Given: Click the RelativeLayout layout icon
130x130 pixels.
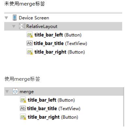Looking at the screenshot, I should coord(22,26).
